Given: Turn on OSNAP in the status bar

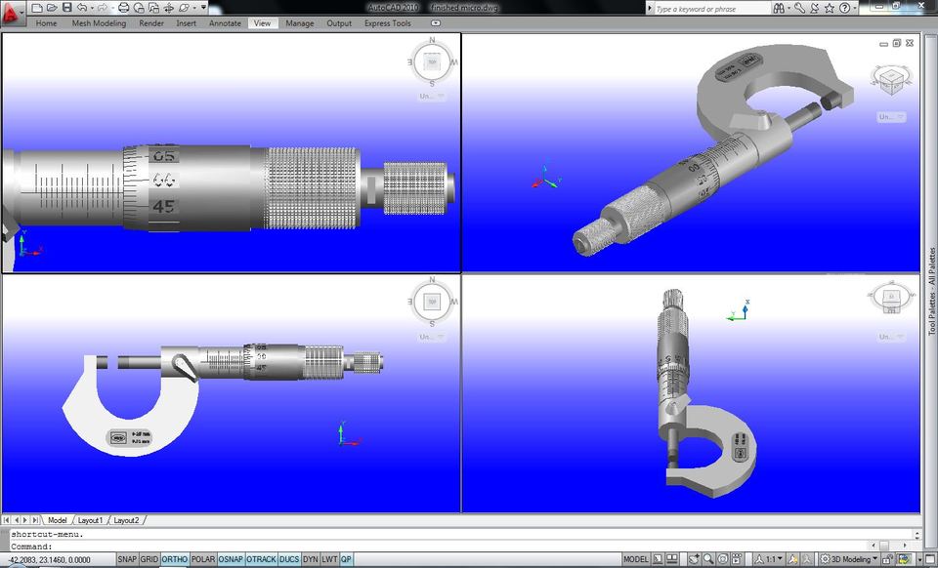Looking at the screenshot, I should pyautogui.click(x=232, y=558).
